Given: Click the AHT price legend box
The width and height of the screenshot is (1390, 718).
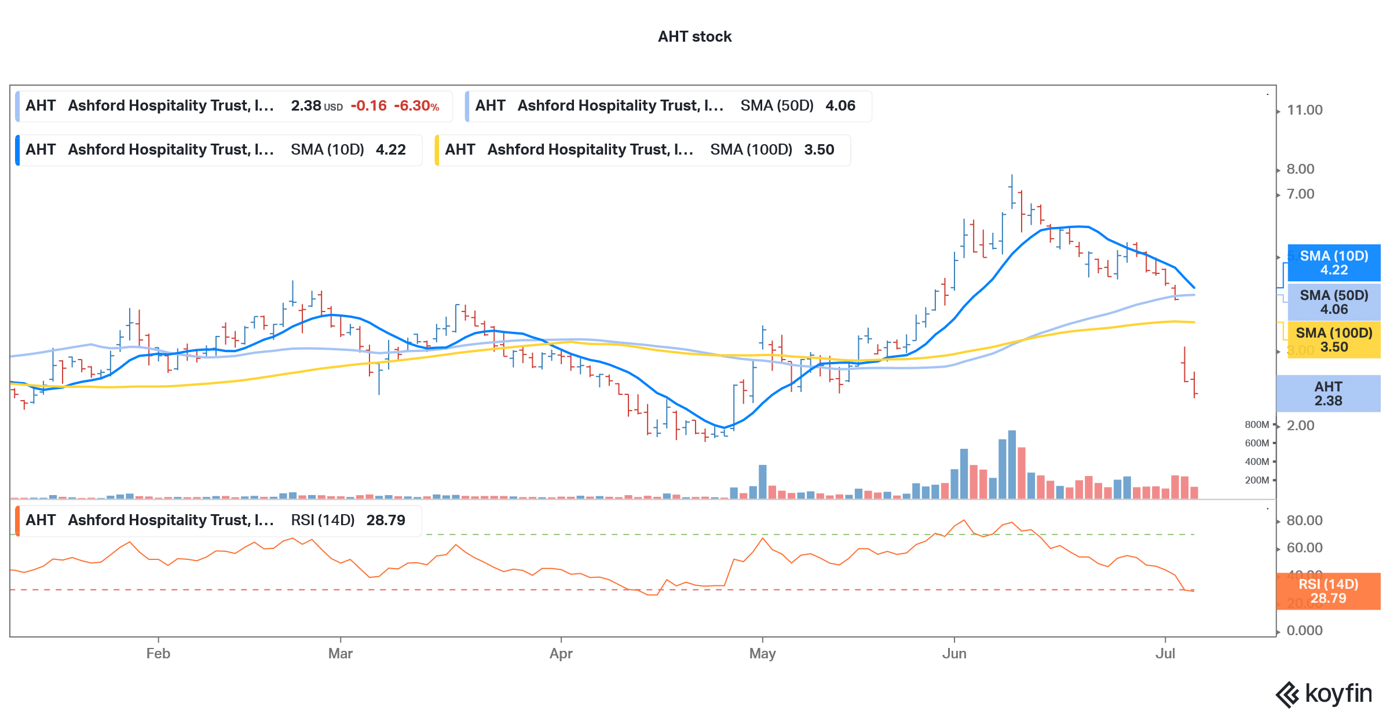Looking at the screenshot, I should [234, 106].
